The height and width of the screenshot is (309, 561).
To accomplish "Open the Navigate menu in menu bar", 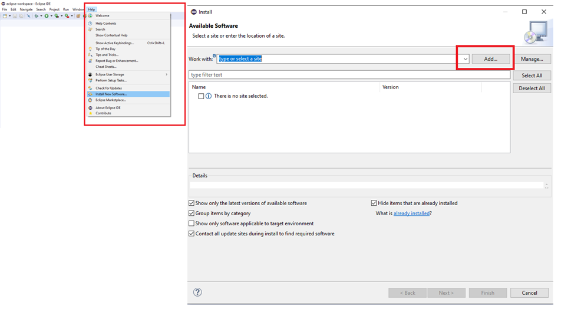I will click(x=26, y=9).
